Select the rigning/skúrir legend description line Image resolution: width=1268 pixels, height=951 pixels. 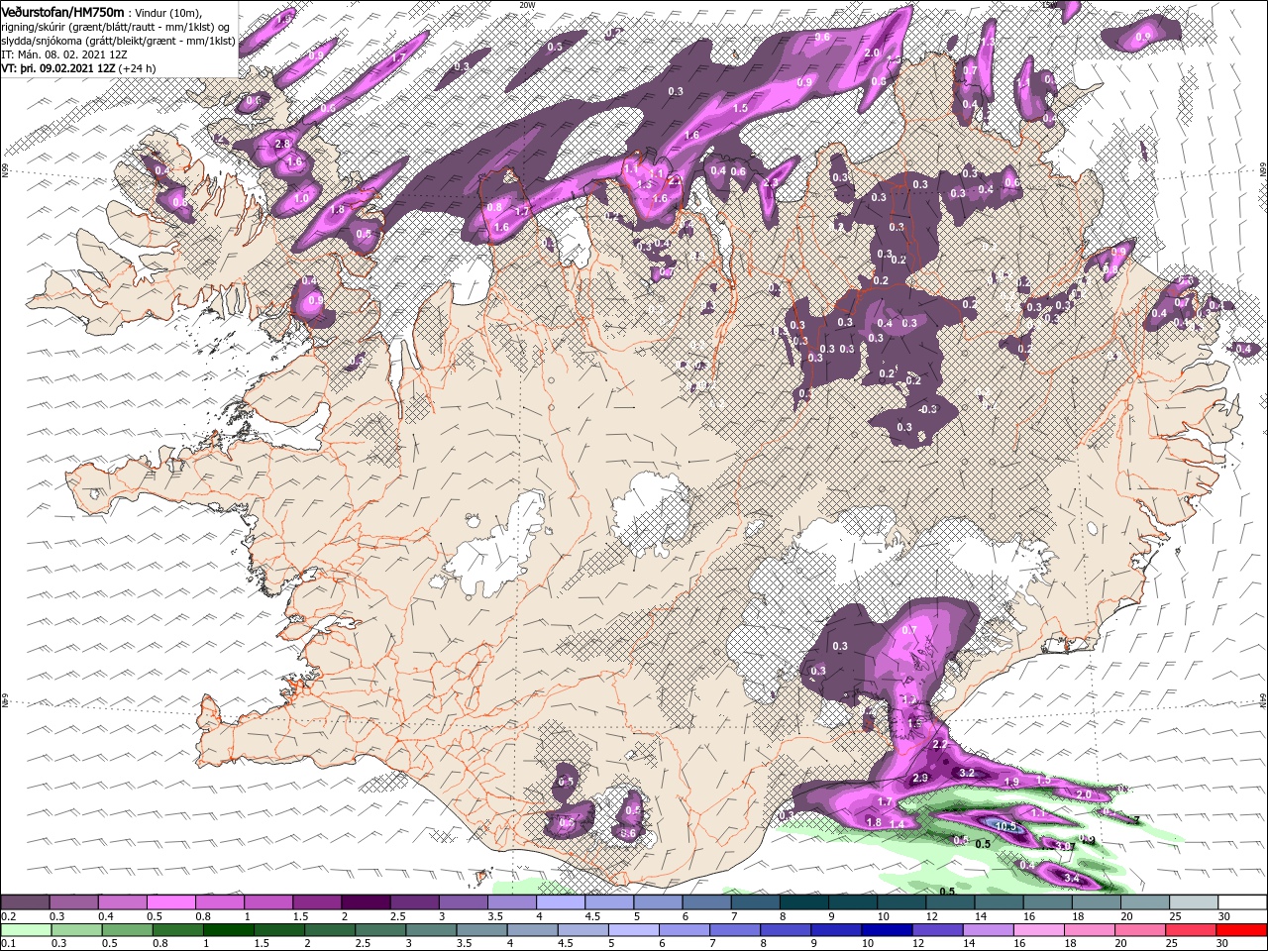[117, 26]
